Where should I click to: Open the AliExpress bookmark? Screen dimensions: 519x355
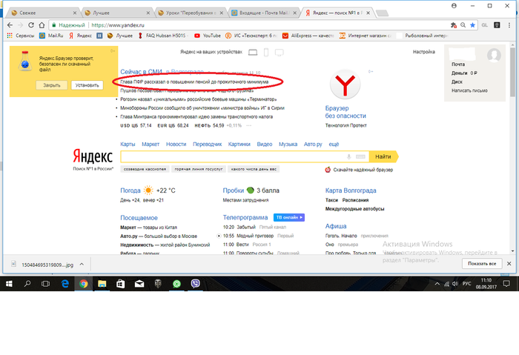308,36
